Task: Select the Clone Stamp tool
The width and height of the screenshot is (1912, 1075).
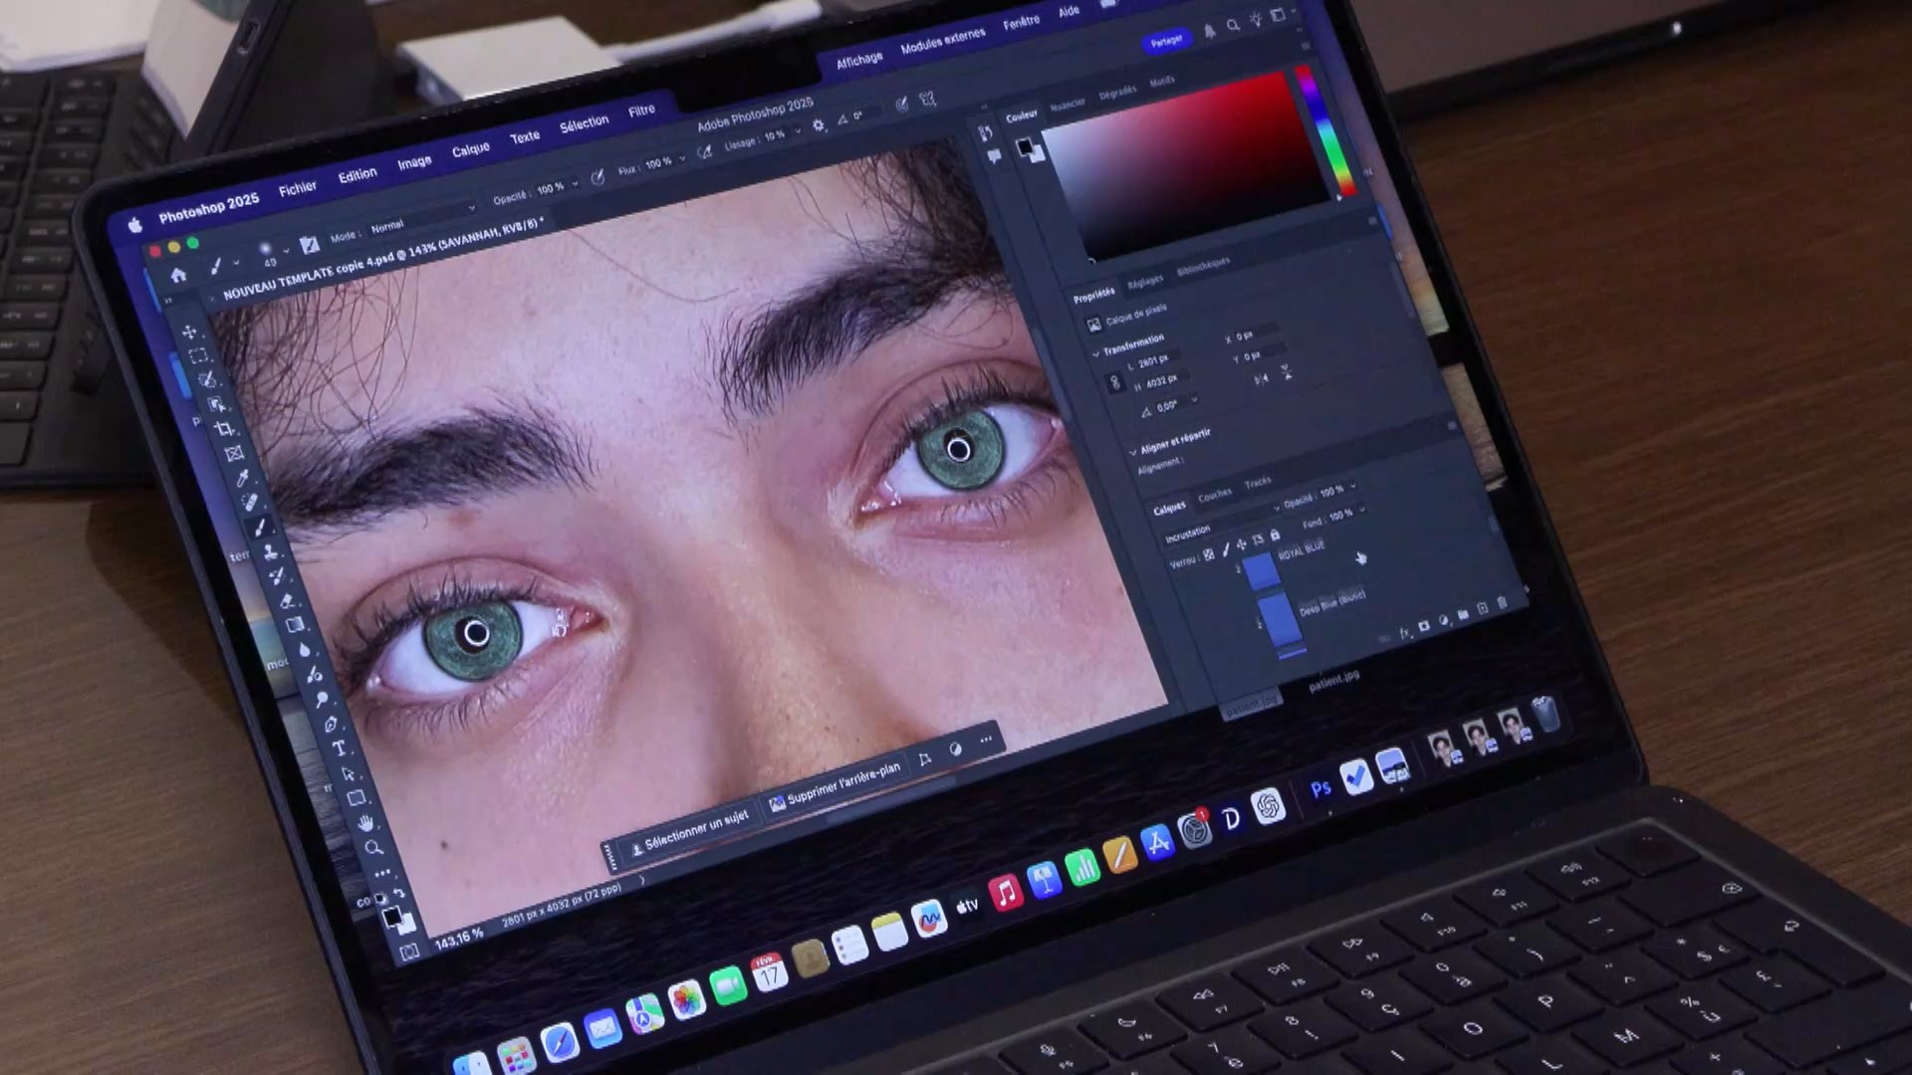Action: (270, 552)
